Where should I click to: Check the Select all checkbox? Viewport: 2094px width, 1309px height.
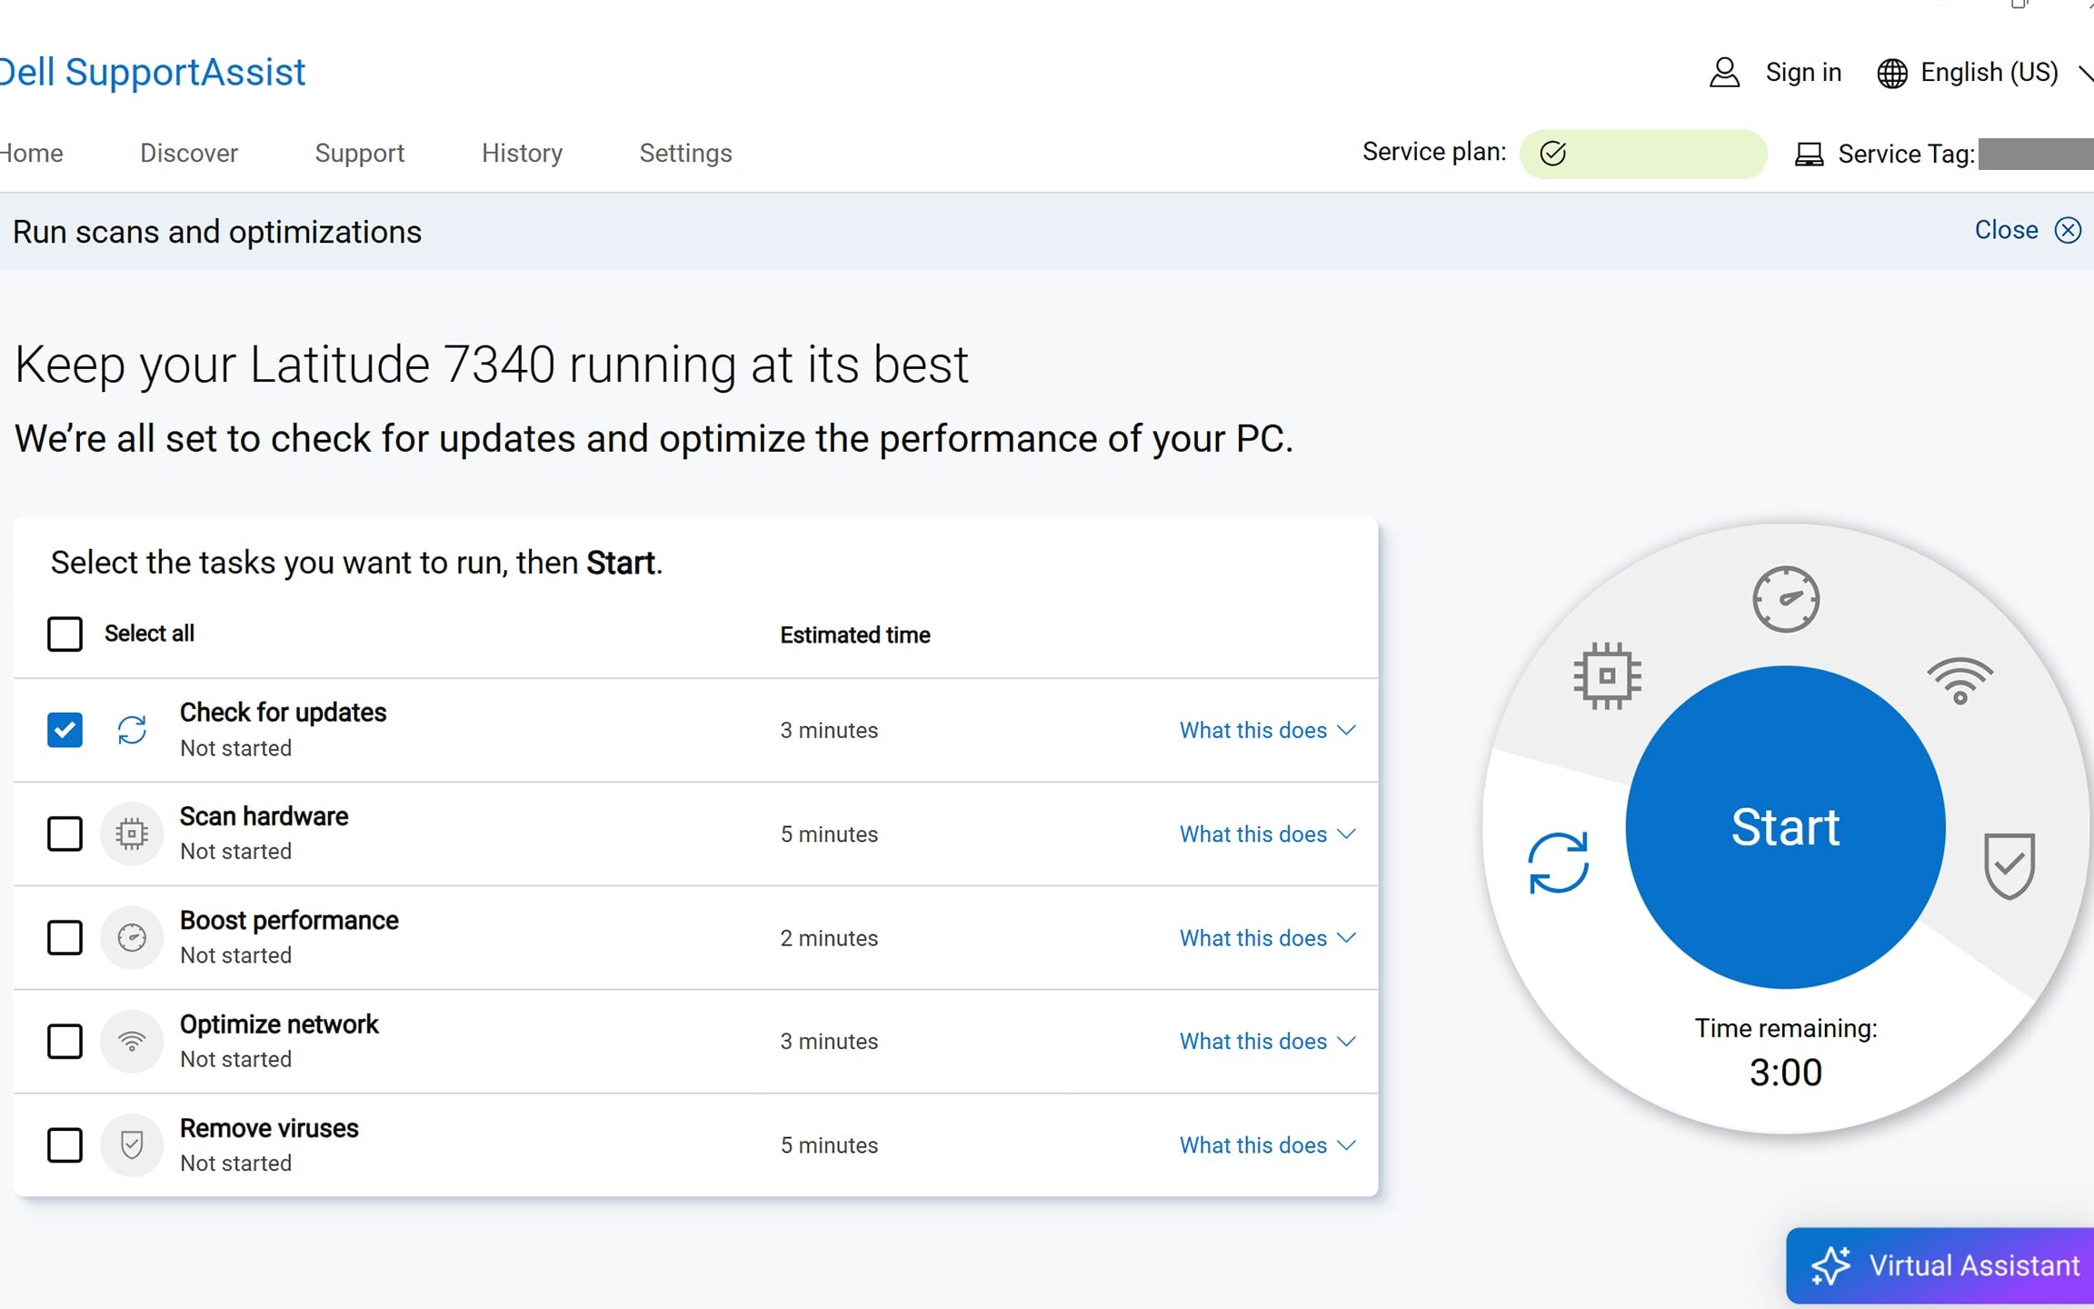65,634
